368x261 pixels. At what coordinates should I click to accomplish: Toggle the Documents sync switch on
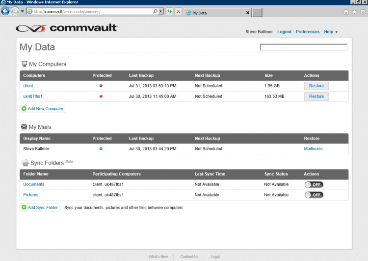[314, 185]
